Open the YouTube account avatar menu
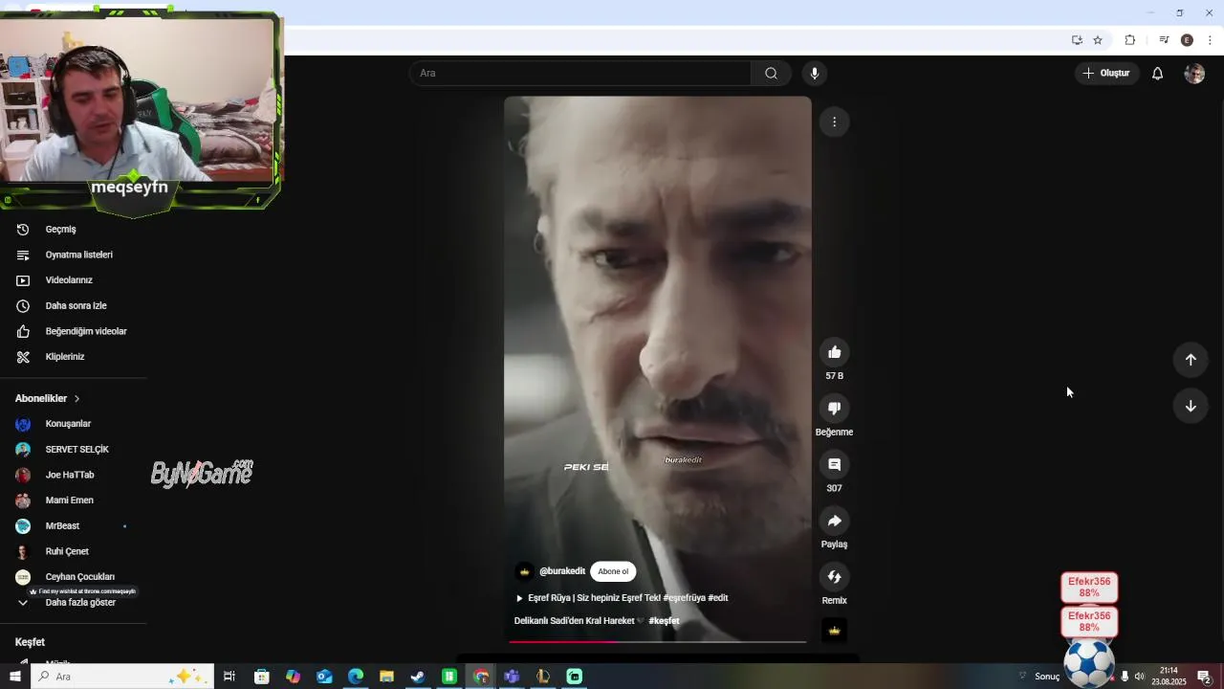This screenshot has height=689, width=1224. [x=1194, y=74]
